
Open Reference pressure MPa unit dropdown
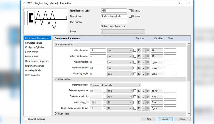(120, 91)
